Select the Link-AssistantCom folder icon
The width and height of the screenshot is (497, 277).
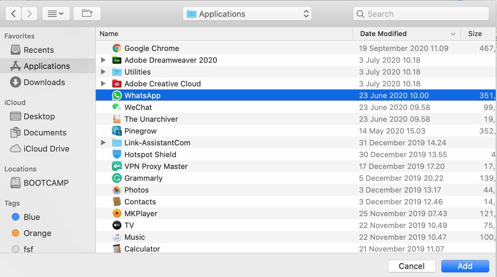click(117, 143)
